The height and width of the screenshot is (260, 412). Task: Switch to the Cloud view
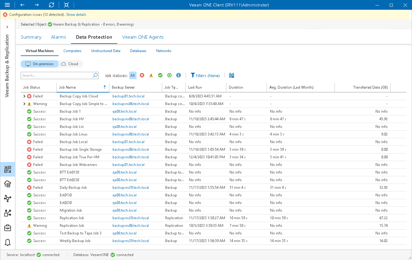pos(70,64)
